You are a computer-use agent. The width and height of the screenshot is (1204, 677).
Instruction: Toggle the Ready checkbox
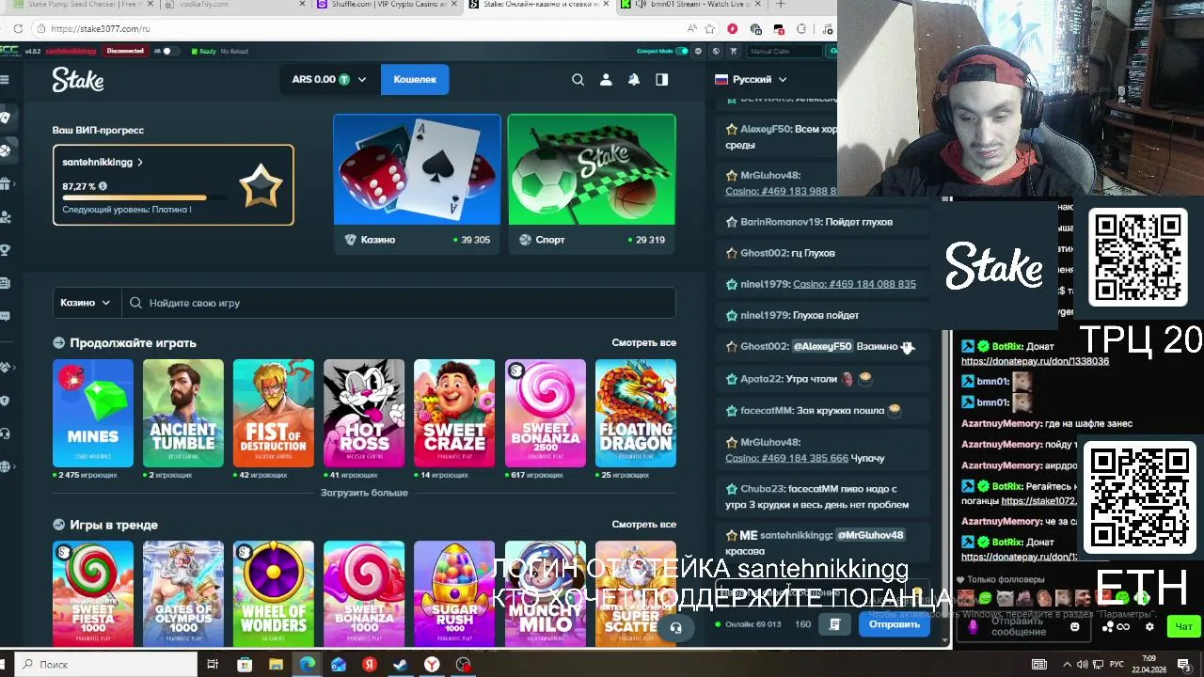195,51
